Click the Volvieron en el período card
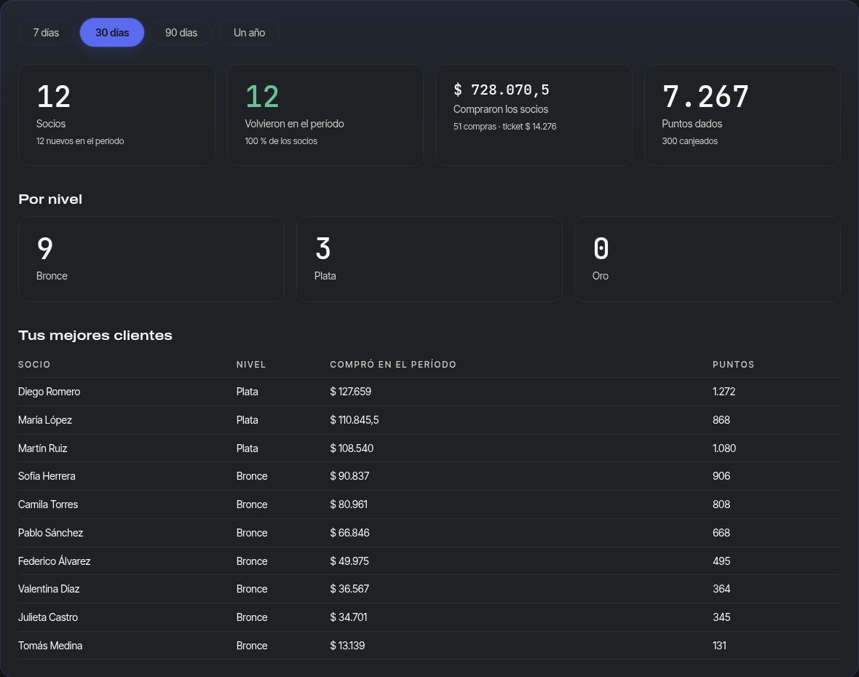 tap(325, 115)
